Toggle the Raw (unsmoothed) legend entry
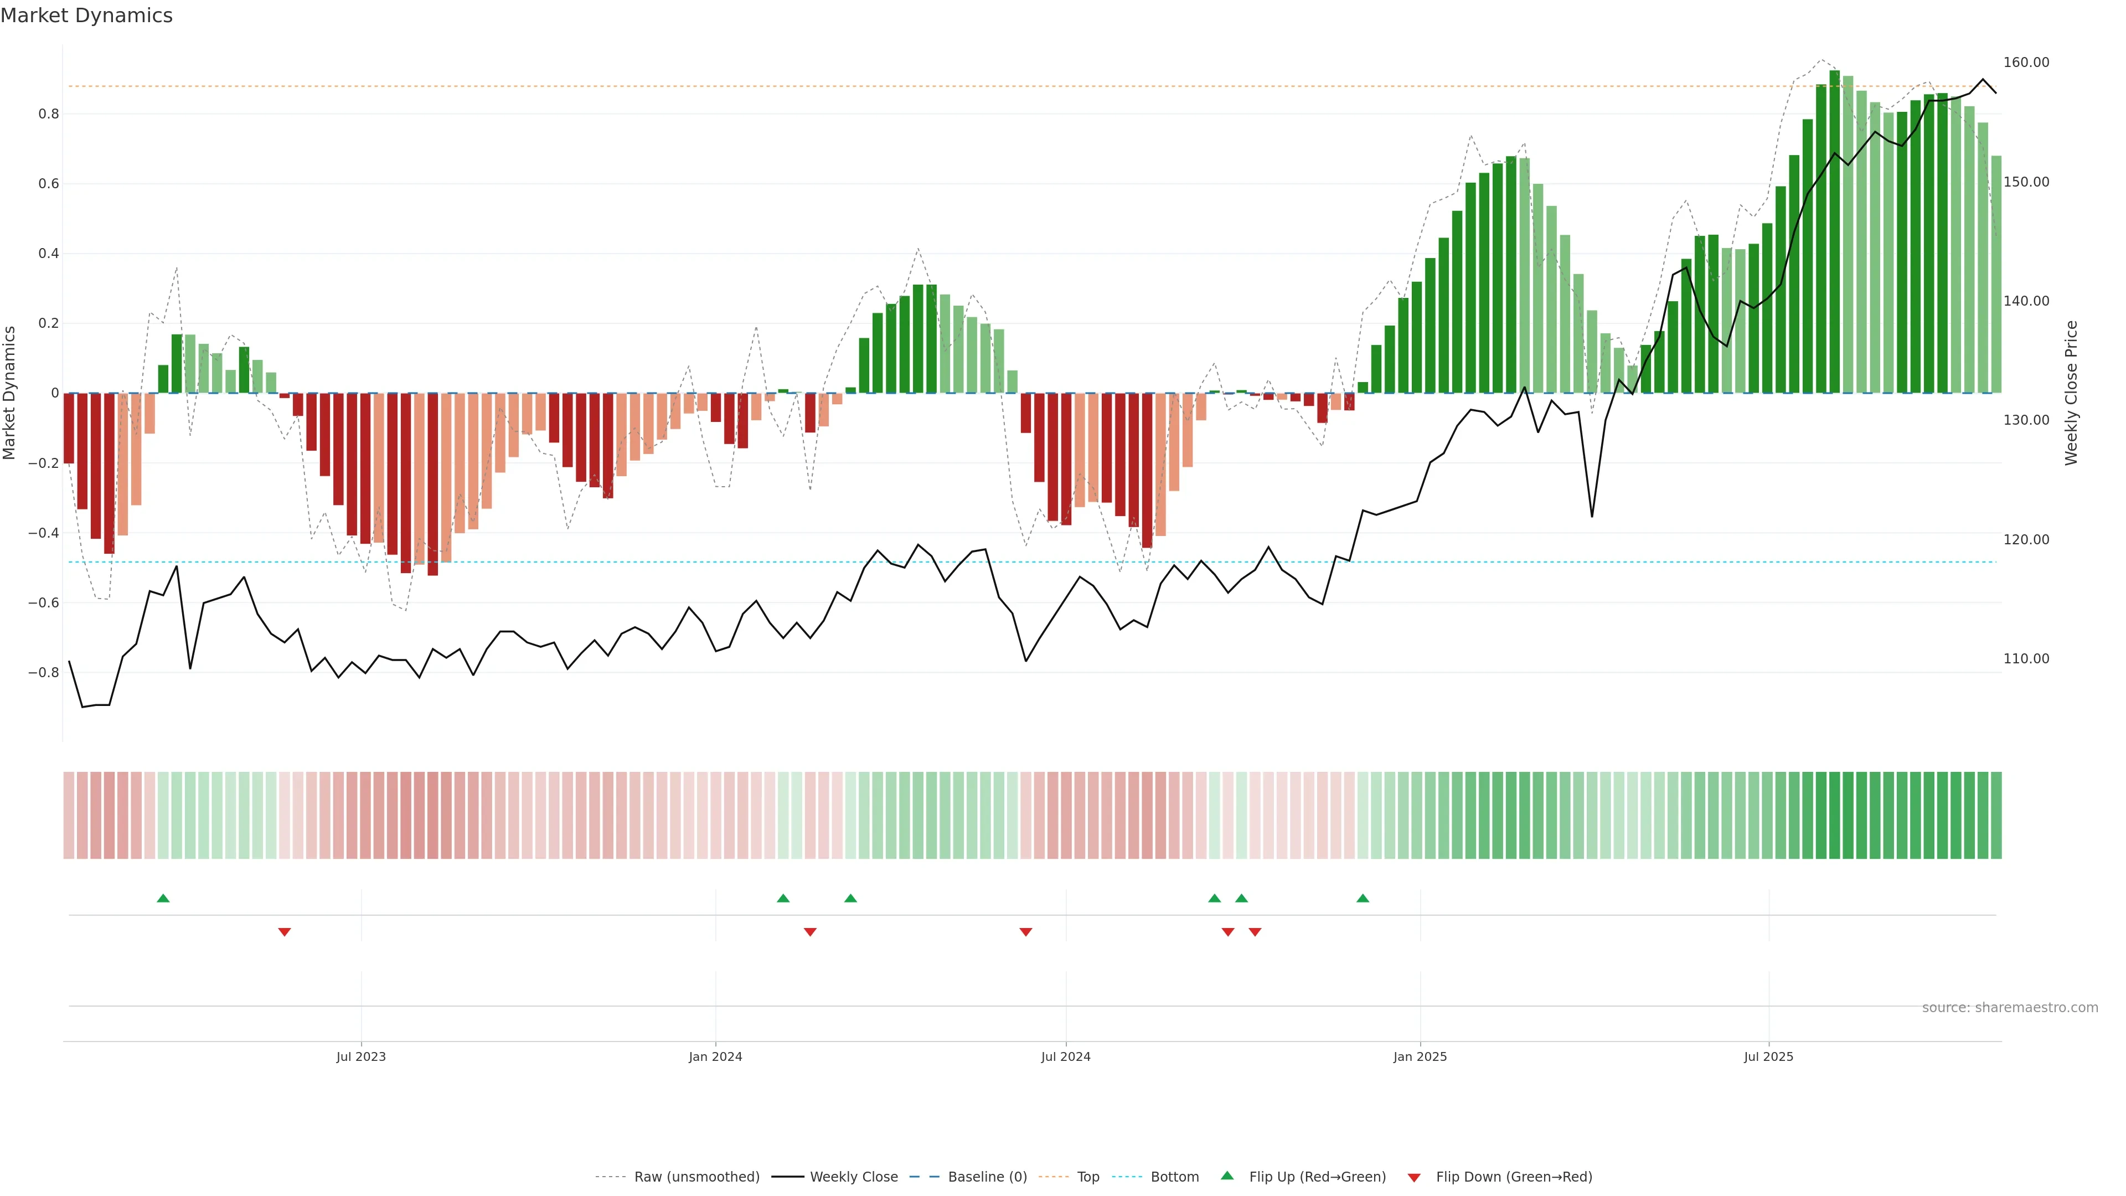2126x1196 pixels. click(x=696, y=1176)
